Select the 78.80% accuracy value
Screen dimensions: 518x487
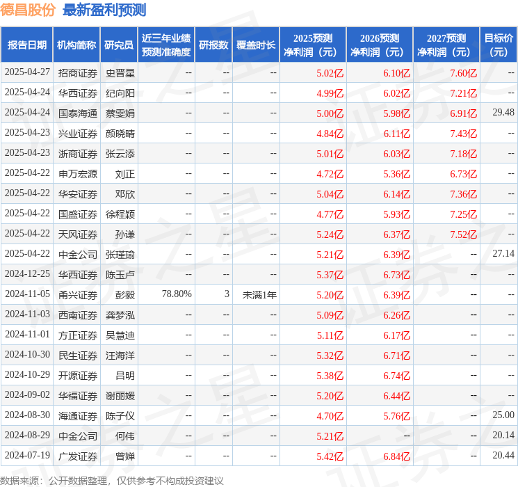click(177, 294)
